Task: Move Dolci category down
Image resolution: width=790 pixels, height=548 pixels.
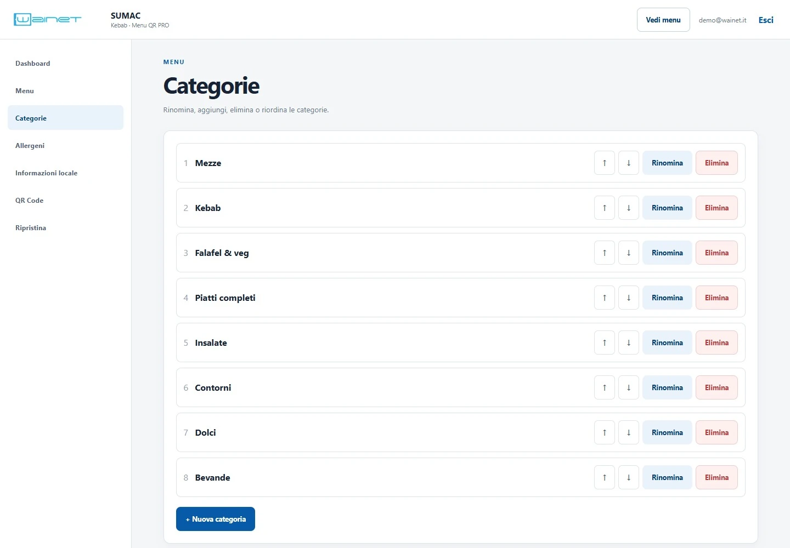Action: pyautogui.click(x=629, y=432)
